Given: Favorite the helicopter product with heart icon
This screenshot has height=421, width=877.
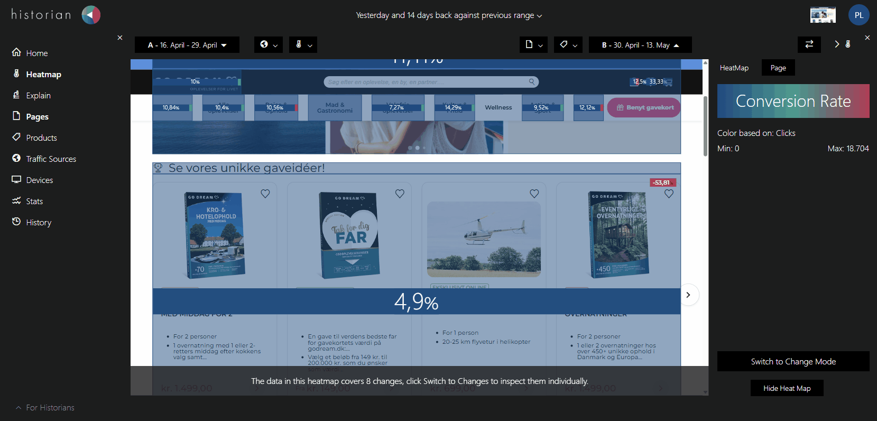Looking at the screenshot, I should tap(534, 194).
